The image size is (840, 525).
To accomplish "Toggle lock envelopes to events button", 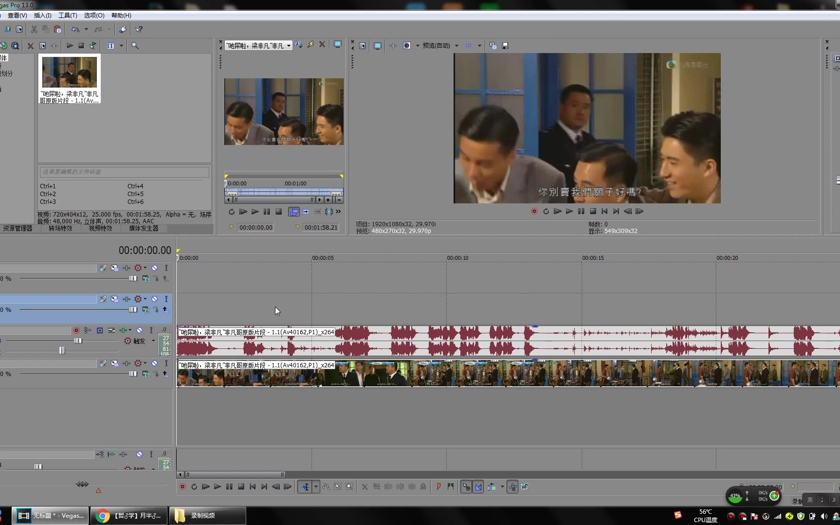I will [x=512, y=487].
